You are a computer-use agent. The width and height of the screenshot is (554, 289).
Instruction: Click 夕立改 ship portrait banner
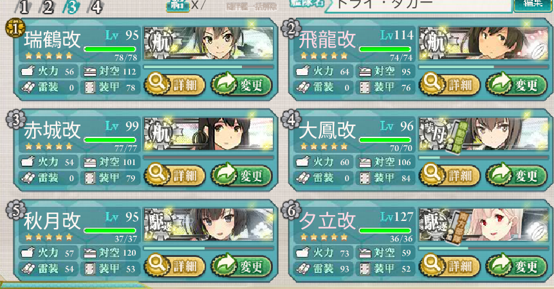coord(484,225)
